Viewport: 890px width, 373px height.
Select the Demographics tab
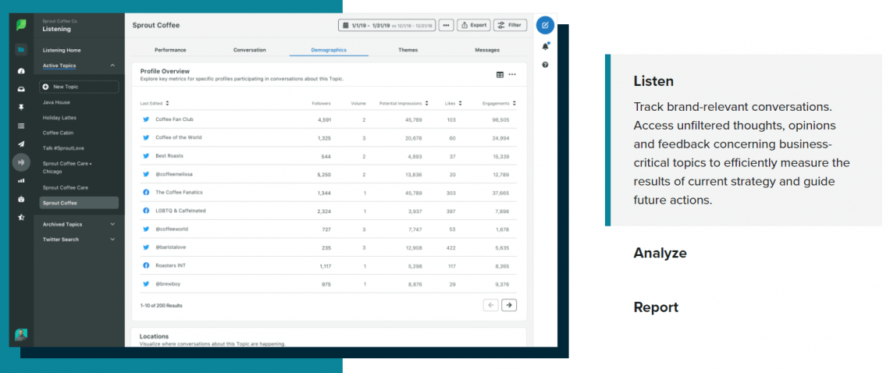[329, 50]
